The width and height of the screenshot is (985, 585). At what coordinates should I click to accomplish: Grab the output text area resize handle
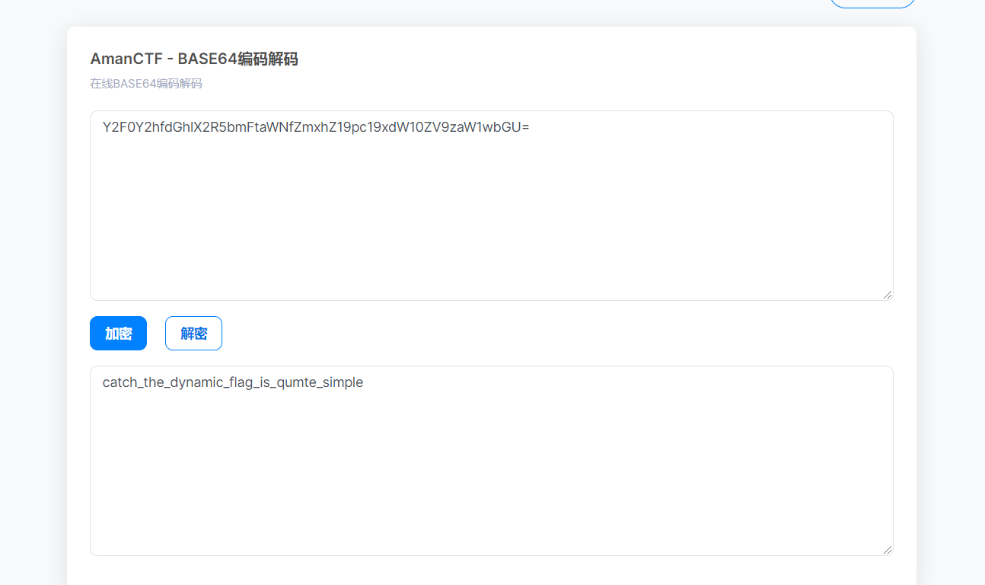(x=888, y=550)
